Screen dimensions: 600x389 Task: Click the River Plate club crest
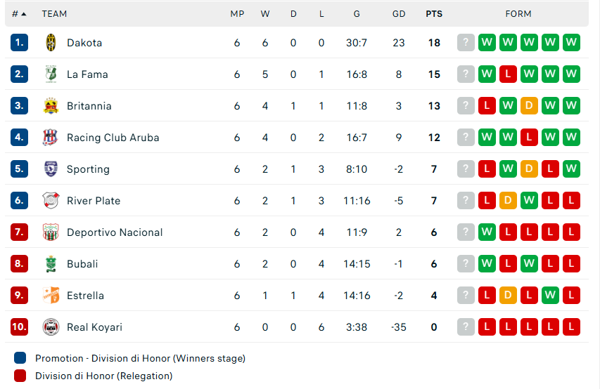click(x=51, y=201)
